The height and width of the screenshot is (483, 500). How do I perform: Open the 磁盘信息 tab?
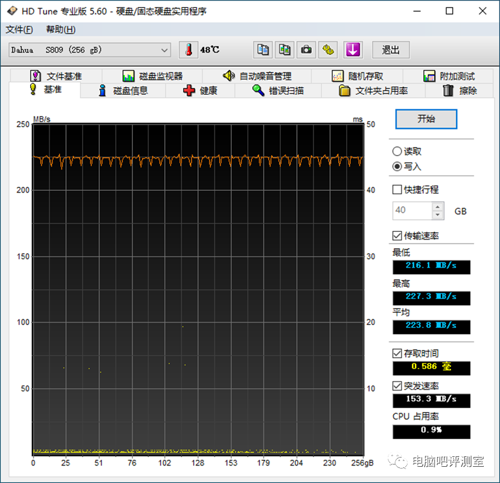[x=123, y=91]
